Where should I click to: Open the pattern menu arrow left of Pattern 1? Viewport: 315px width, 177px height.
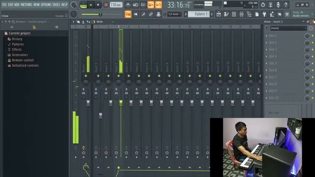186,14
